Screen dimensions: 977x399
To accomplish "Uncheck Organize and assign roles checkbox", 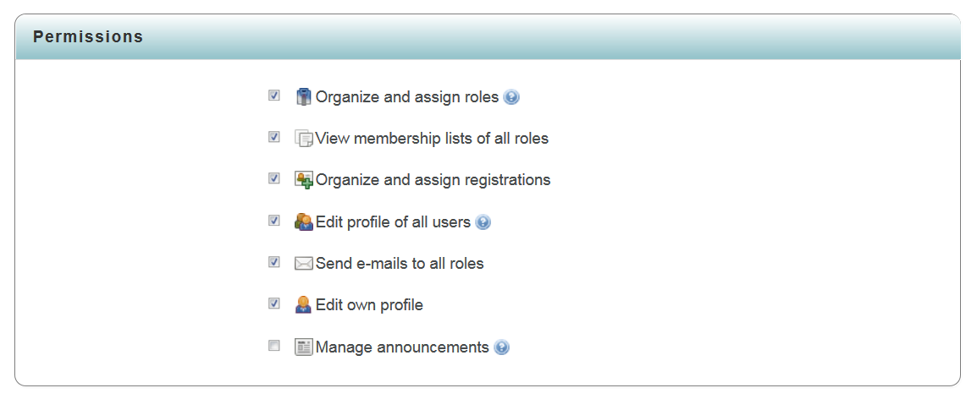I will click(x=274, y=96).
